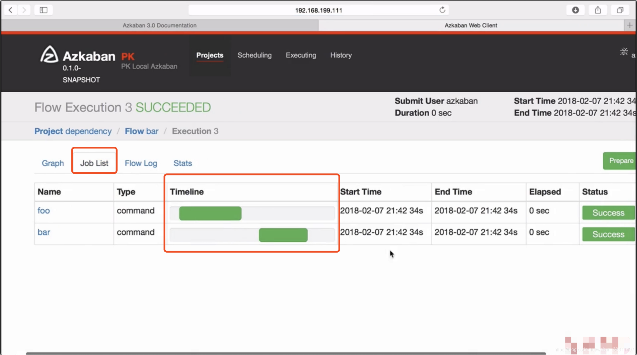Click the refresh/reload page icon

[x=442, y=10]
